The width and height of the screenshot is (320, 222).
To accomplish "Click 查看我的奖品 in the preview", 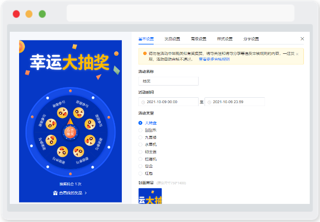I will [x=70, y=193].
